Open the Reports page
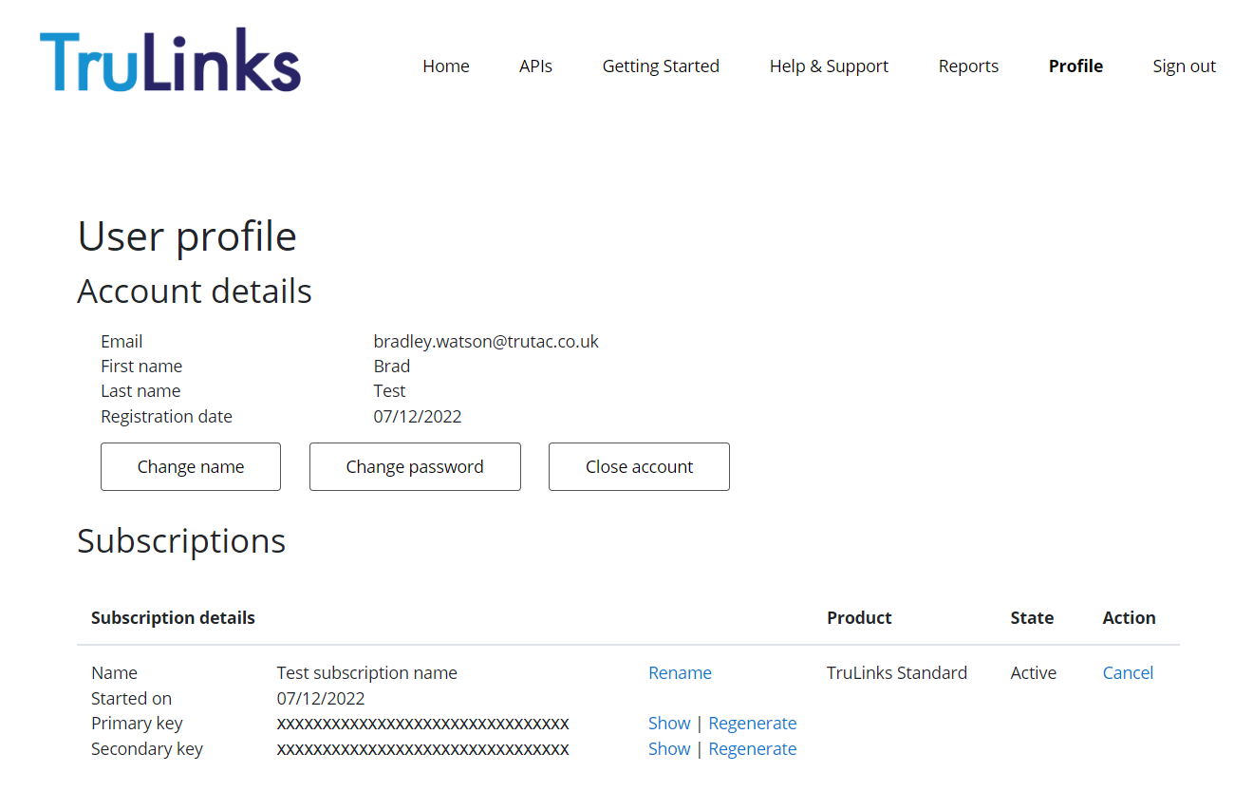 point(968,66)
